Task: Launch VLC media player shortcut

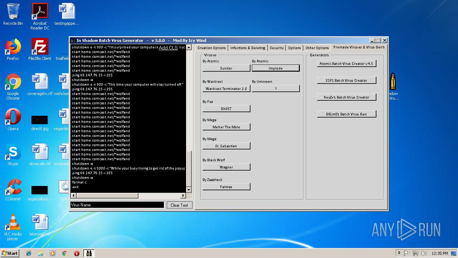Action: (x=13, y=227)
